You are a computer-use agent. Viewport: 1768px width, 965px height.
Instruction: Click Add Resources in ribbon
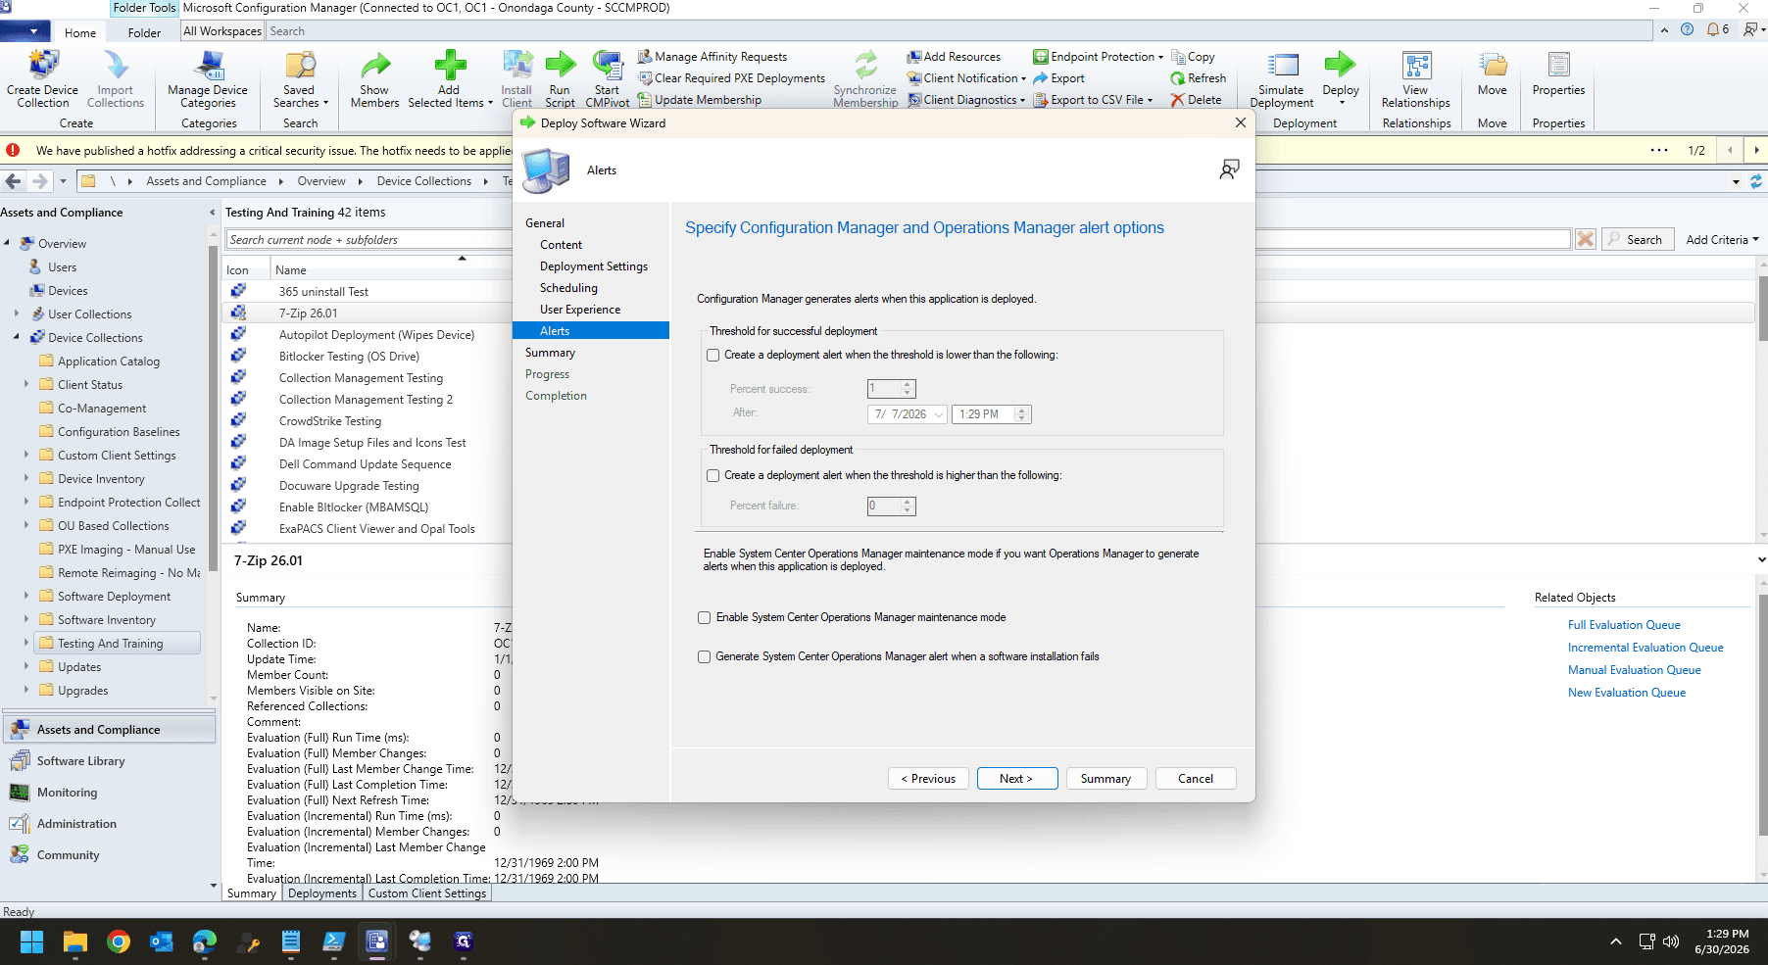(x=954, y=57)
